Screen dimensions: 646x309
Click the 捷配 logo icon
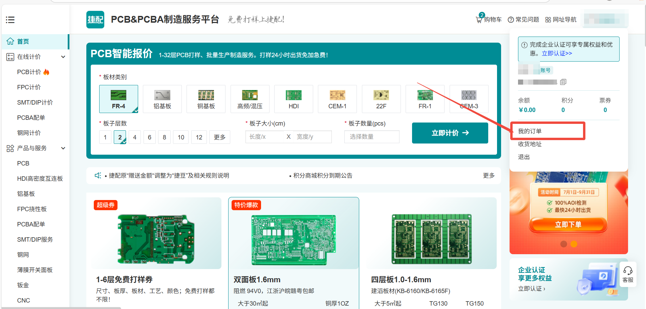click(x=95, y=20)
